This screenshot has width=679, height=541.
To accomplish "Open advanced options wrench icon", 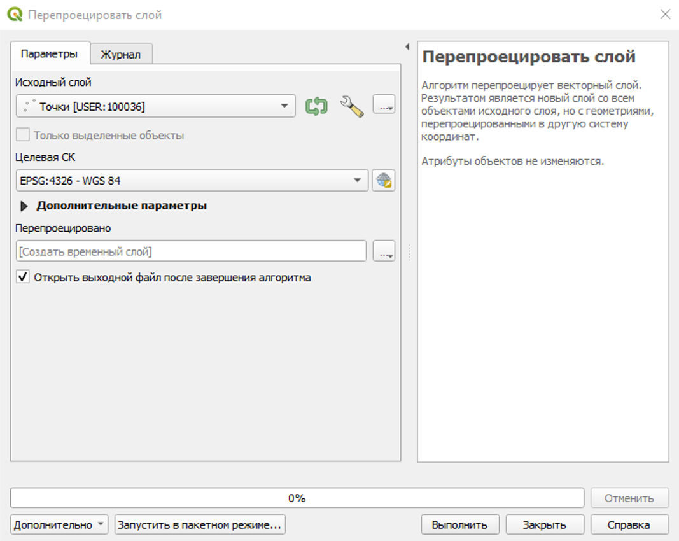I will click(x=351, y=106).
